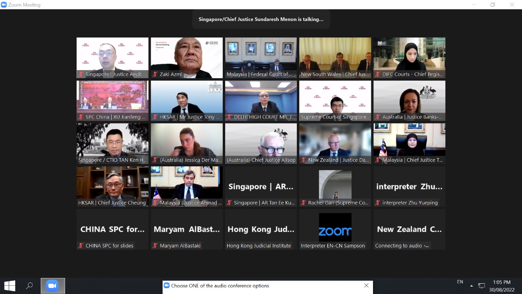Click muted mic icon on HKSAR Mr Justice Tony tile
This screenshot has width=522, height=294.
click(x=155, y=117)
